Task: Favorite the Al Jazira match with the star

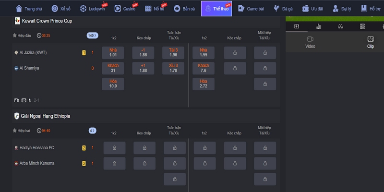Action: click(15, 36)
